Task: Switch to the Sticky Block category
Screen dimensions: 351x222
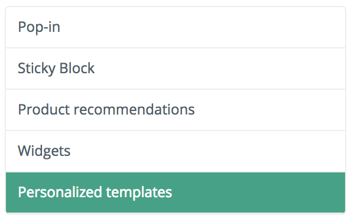Action: [175, 68]
